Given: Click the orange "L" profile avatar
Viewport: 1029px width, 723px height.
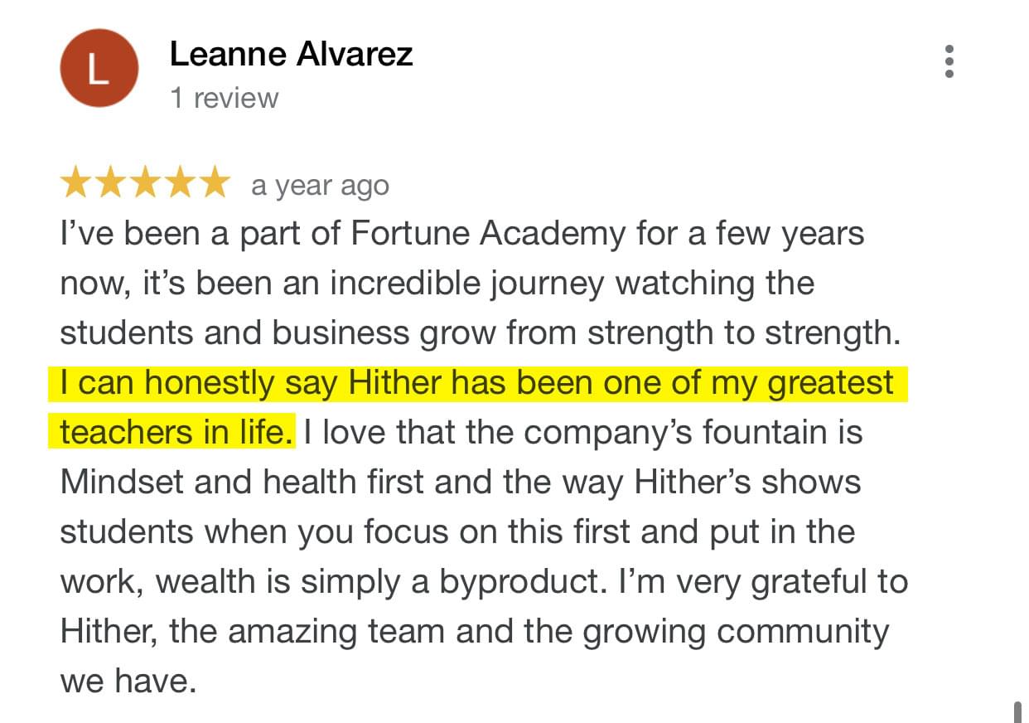Looking at the screenshot, I should pyautogui.click(x=99, y=67).
